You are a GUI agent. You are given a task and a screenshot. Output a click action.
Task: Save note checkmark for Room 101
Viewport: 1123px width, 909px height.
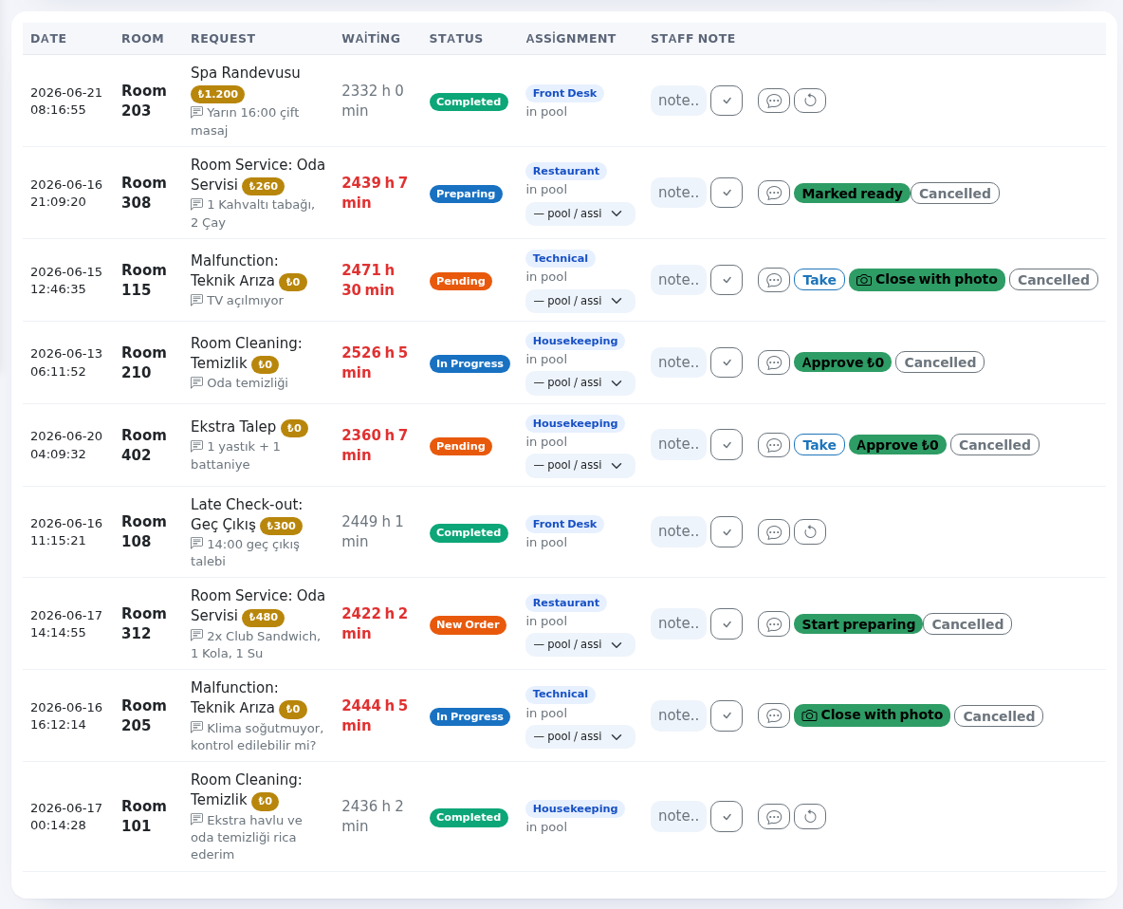727,817
